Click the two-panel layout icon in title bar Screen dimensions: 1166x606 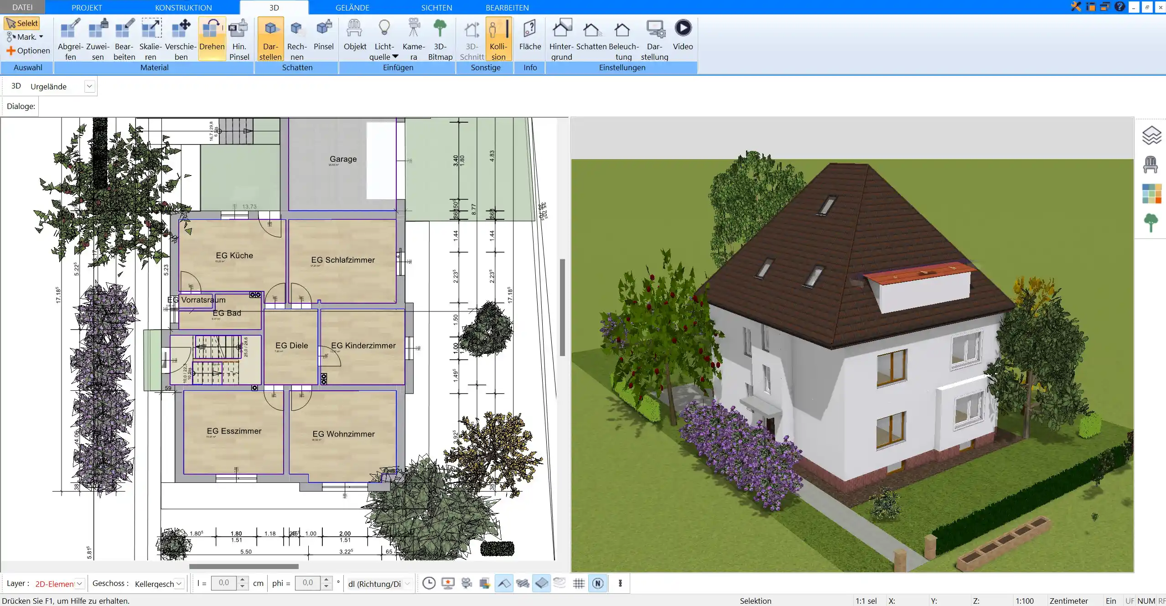click(x=1091, y=7)
